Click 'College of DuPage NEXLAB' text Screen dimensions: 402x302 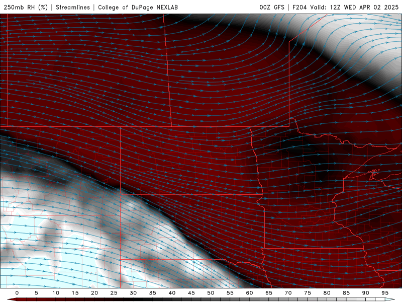(138, 7)
